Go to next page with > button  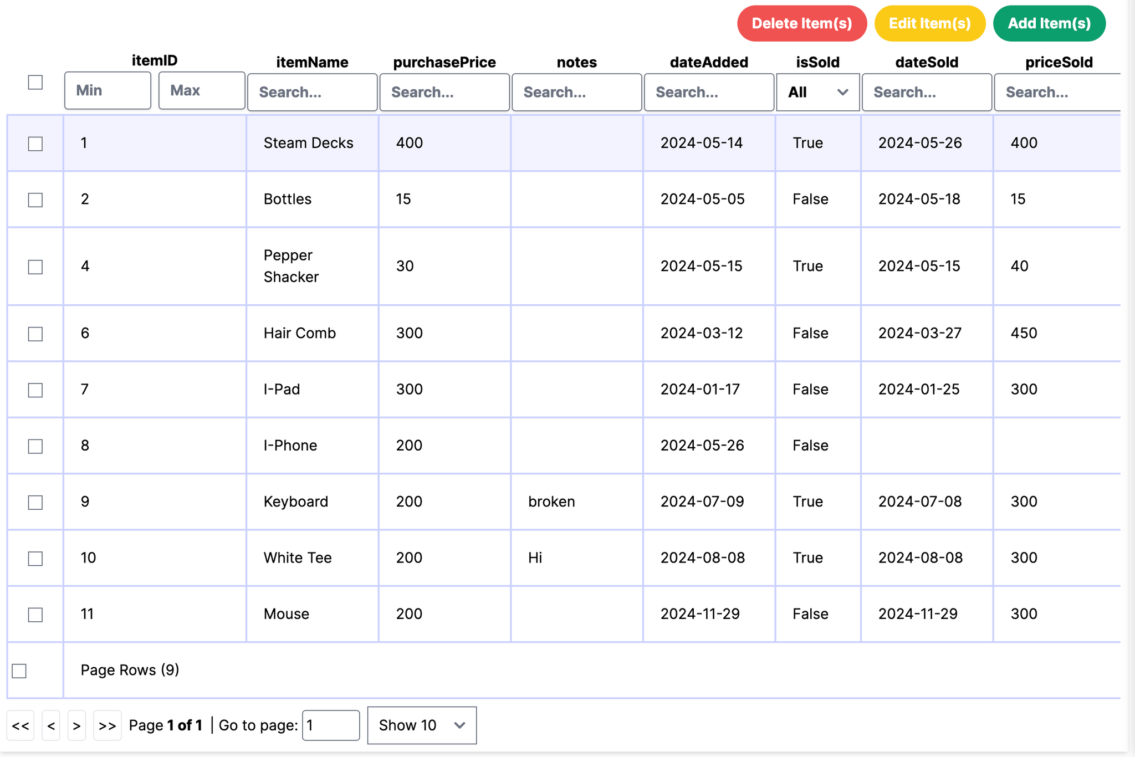(x=76, y=725)
